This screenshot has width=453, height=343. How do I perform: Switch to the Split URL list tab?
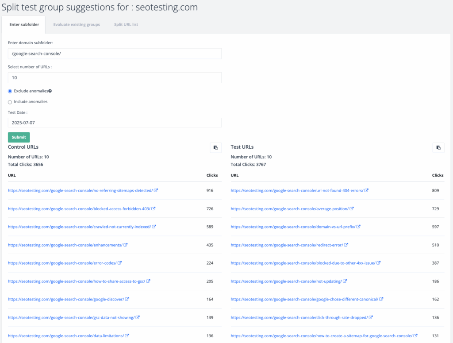(126, 24)
